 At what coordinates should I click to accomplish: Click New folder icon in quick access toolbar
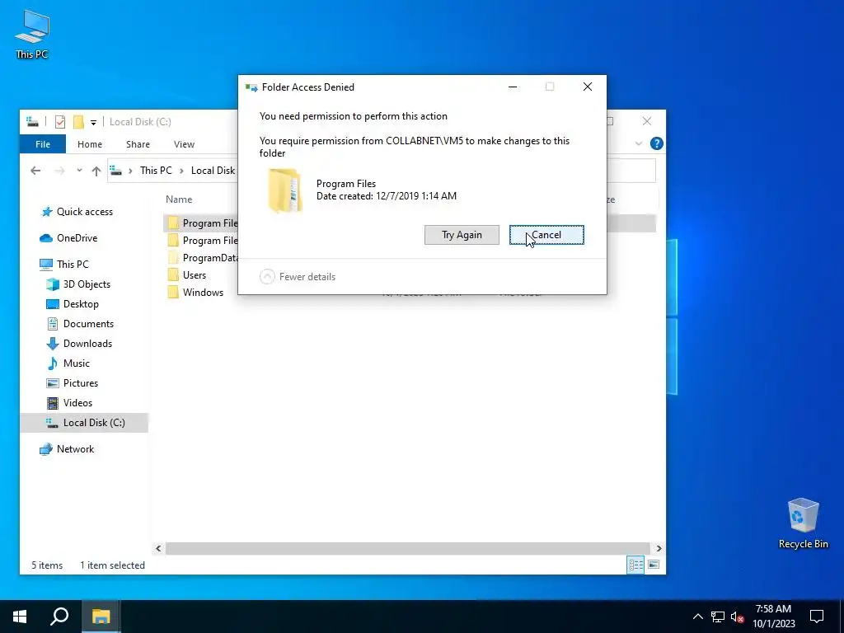78,122
